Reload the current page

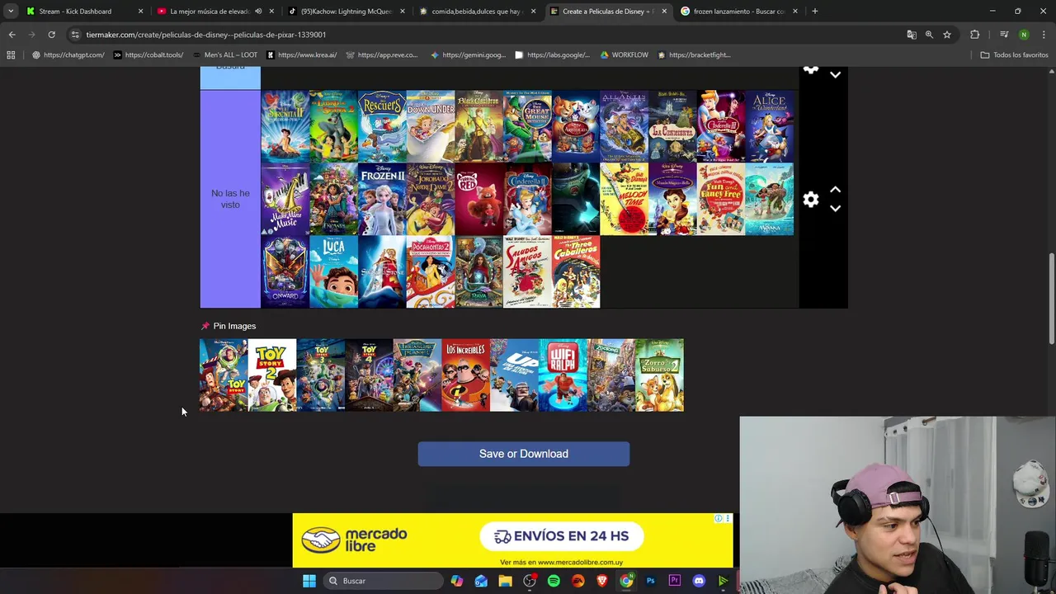click(51, 35)
